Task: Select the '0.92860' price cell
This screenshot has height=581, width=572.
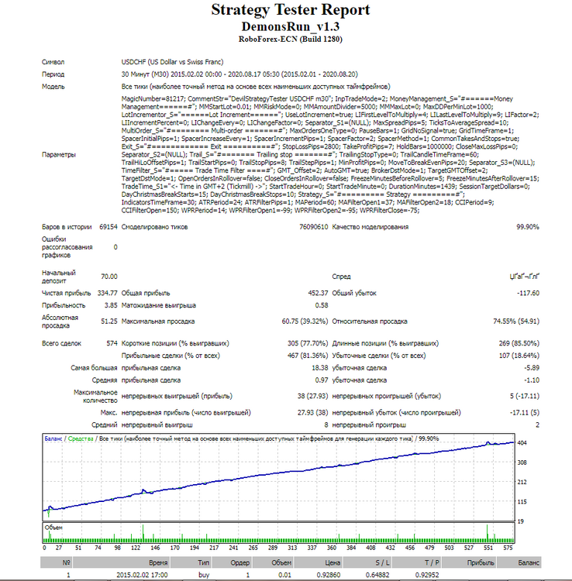Action: tap(329, 575)
